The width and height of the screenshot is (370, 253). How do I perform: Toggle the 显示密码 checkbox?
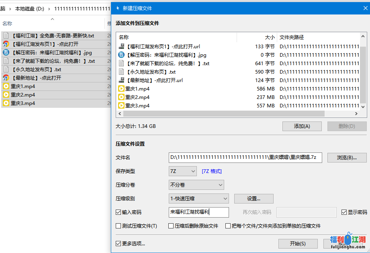344,212
